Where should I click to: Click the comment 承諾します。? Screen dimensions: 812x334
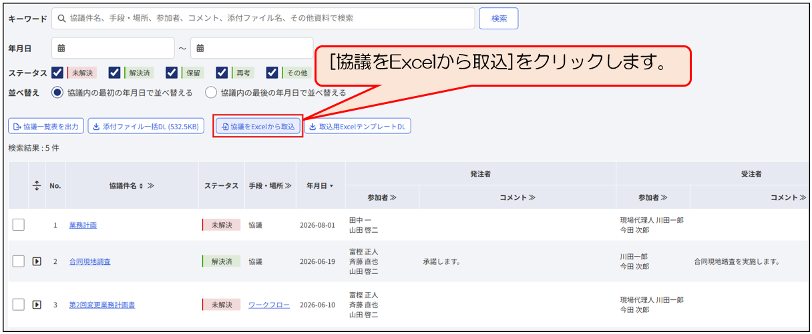(441, 261)
